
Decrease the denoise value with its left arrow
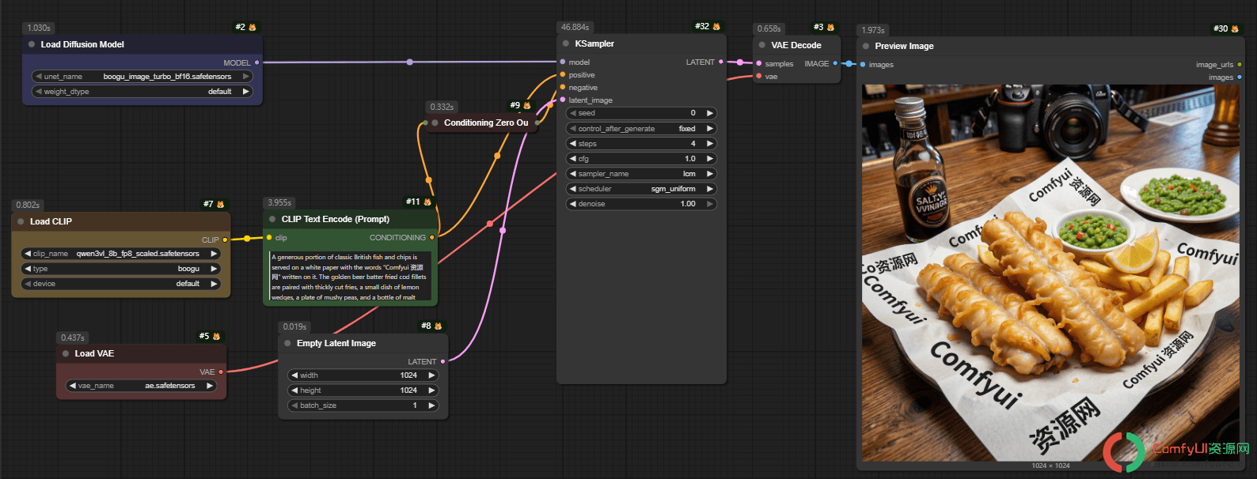[573, 204]
